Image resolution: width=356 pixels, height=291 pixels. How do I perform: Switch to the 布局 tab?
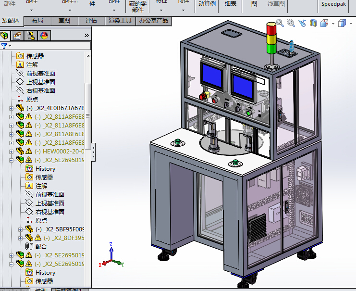click(x=37, y=21)
